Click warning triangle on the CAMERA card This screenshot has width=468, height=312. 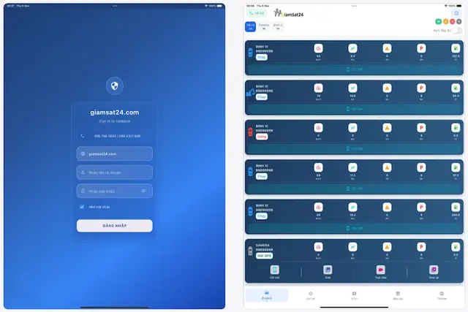click(387, 247)
